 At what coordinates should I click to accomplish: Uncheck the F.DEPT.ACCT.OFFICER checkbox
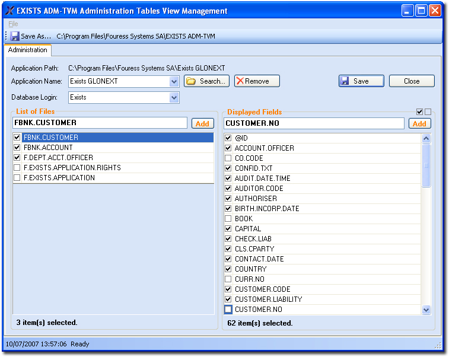pyautogui.click(x=17, y=158)
